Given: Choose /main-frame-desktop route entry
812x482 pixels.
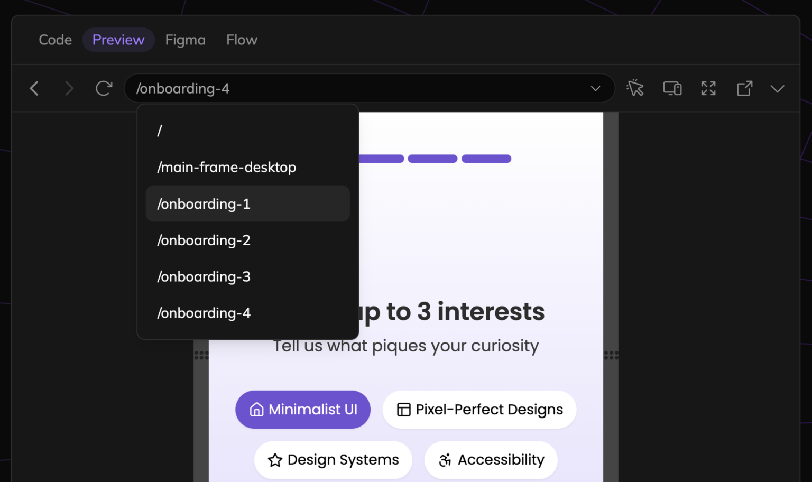Looking at the screenshot, I should 226,167.
